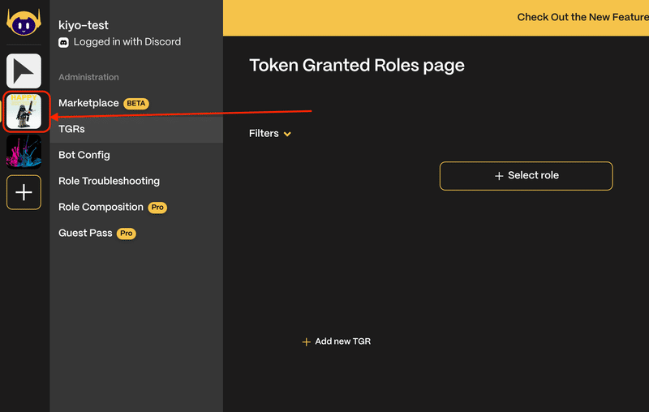Open the highlighted HAPPY server thumbnail
This screenshot has width=649, height=412.
(x=24, y=111)
